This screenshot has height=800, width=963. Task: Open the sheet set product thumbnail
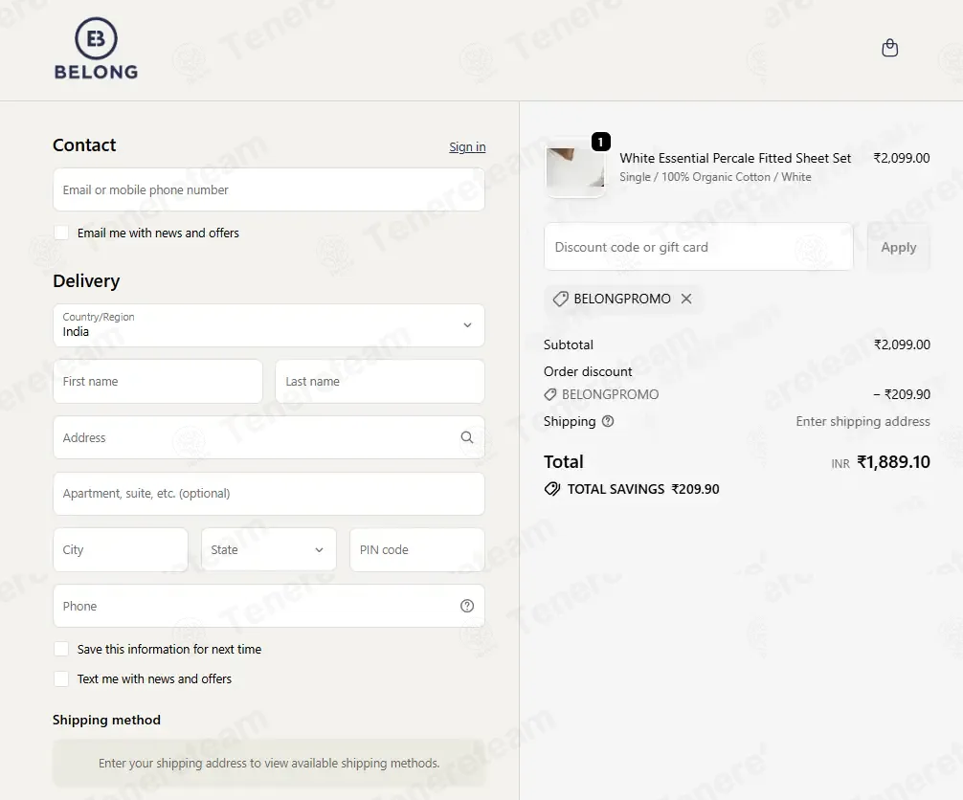click(575, 168)
